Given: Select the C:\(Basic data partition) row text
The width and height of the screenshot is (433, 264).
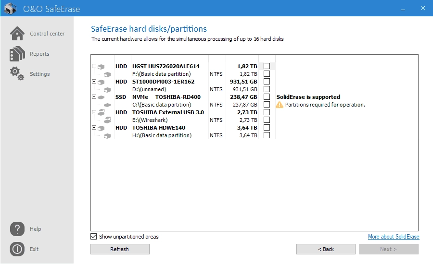Looking at the screenshot, I should coord(162,105).
